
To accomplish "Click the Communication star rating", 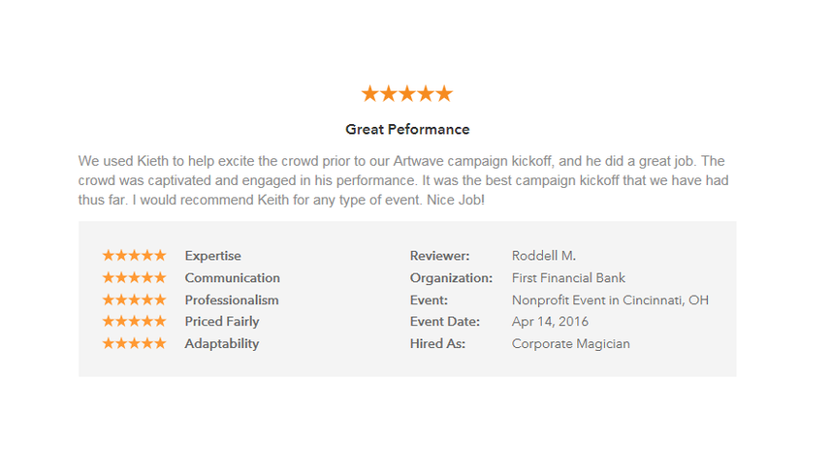I will (134, 277).
